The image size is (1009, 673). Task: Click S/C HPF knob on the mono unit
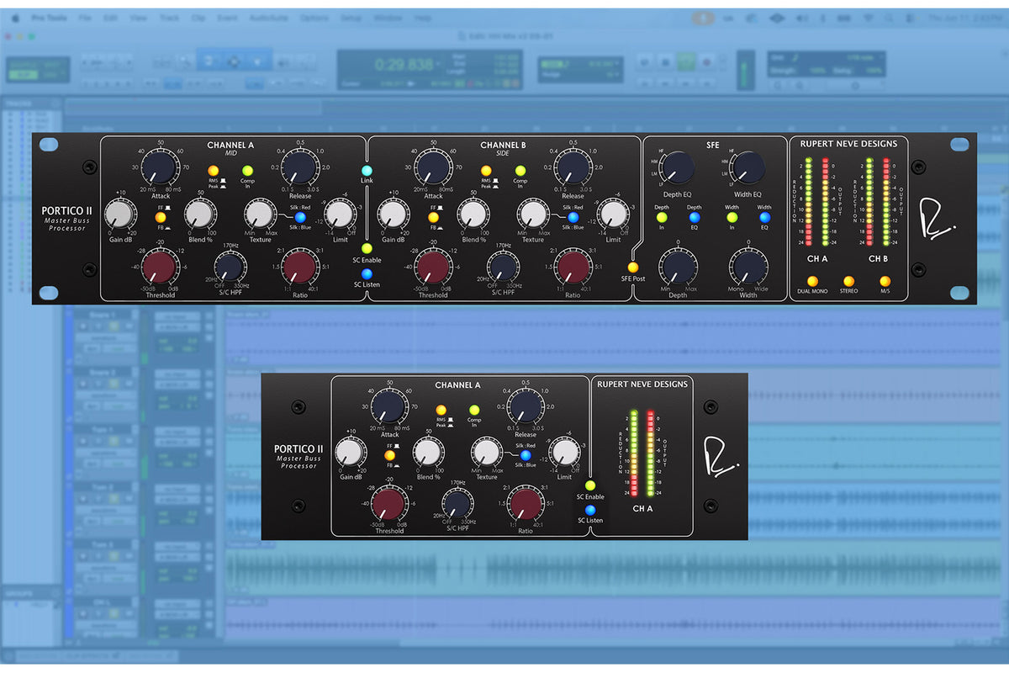point(457,506)
